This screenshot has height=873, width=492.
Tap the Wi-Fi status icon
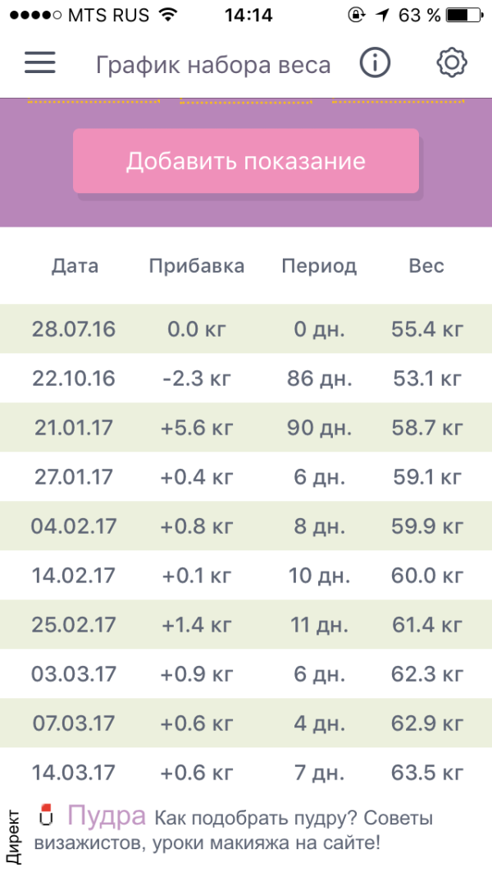(x=168, y=15)
